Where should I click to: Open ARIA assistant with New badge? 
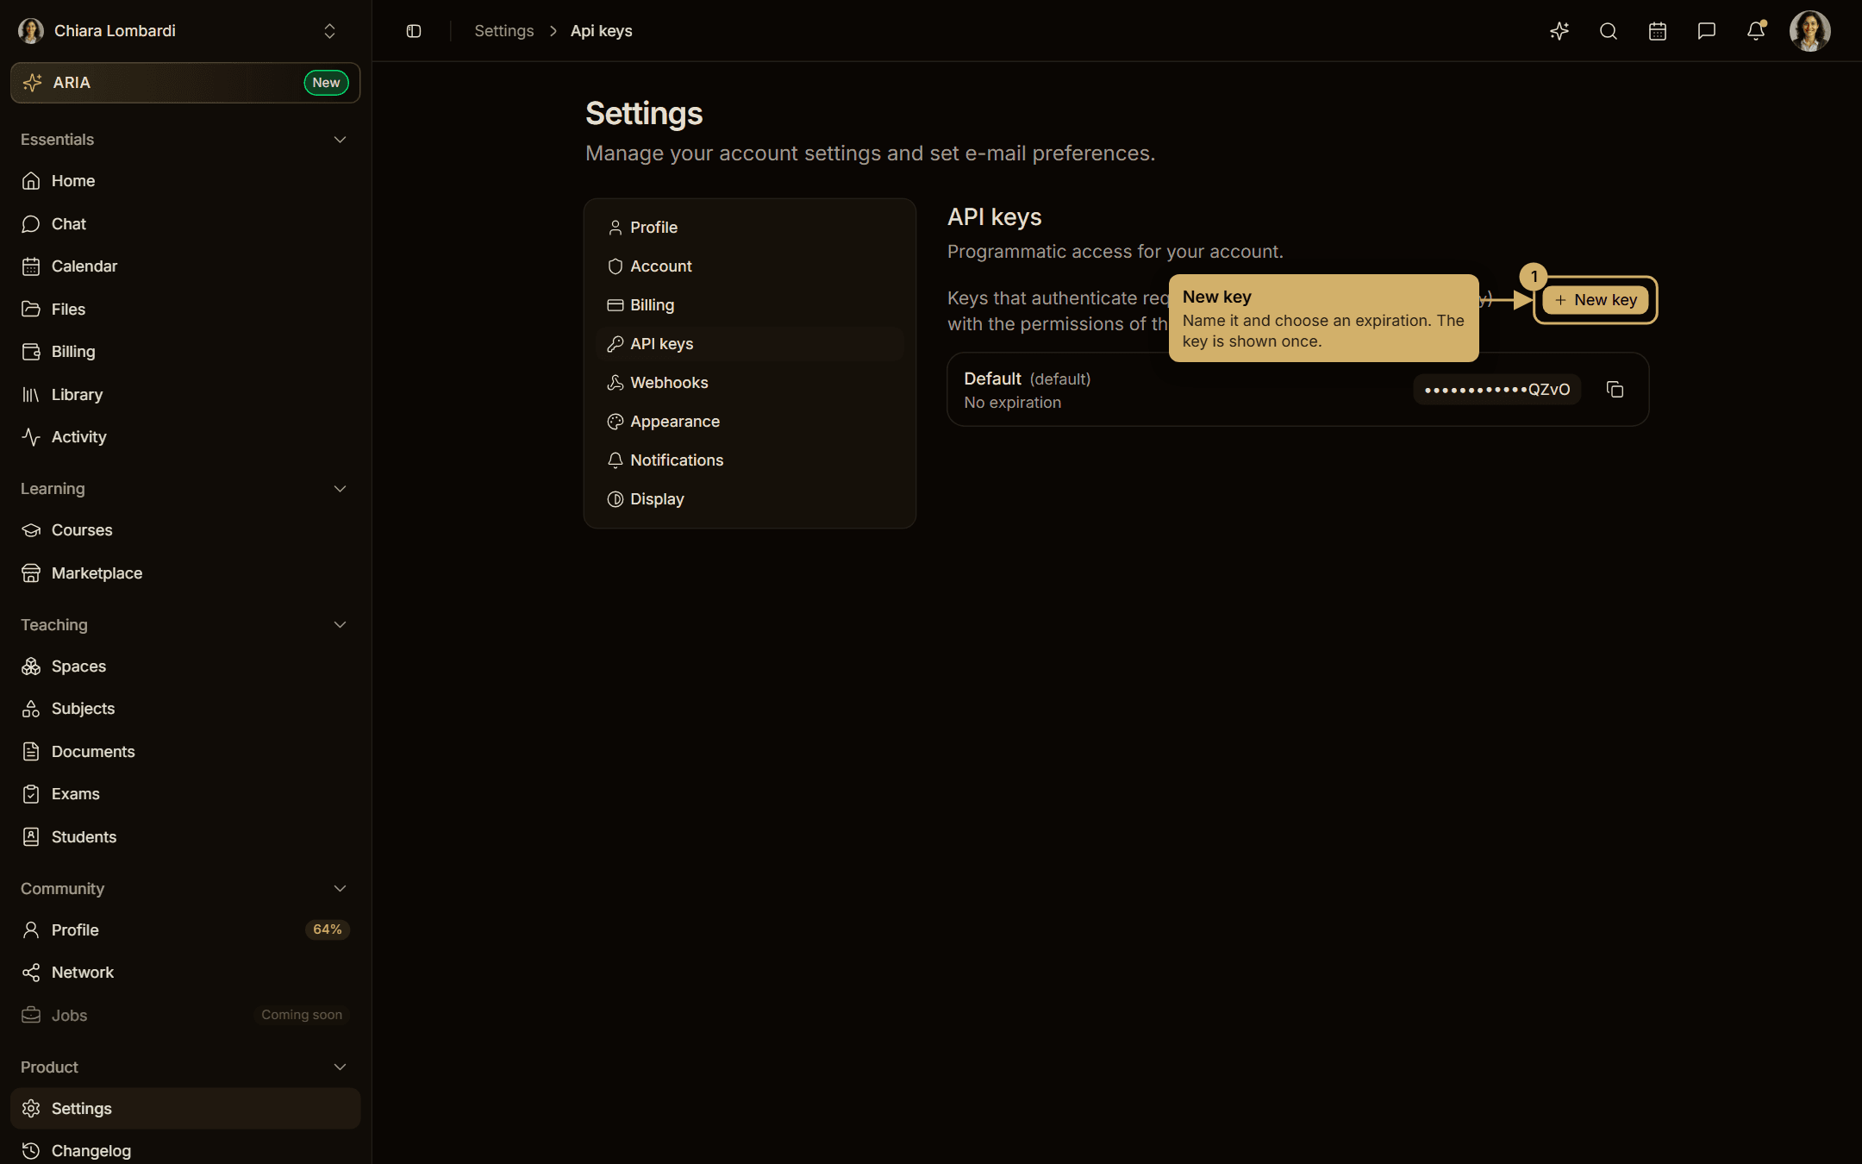pyautogui.click(x=185, y=83)
